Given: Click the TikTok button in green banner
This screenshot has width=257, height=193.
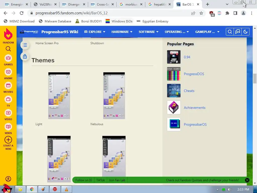Looking at the screenshot, I should [x=100, y=180].
